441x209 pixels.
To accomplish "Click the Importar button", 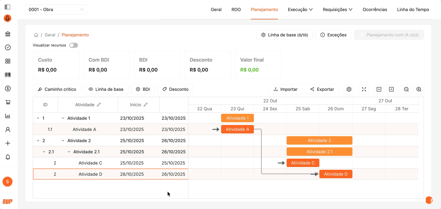I will [x=285, y=89].
